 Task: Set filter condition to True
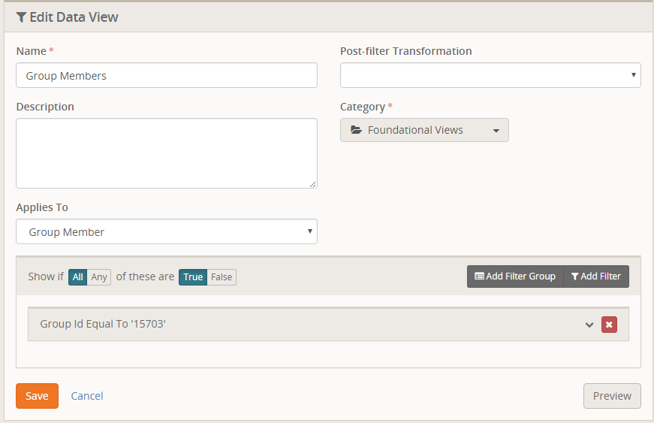tap(193, 277)
